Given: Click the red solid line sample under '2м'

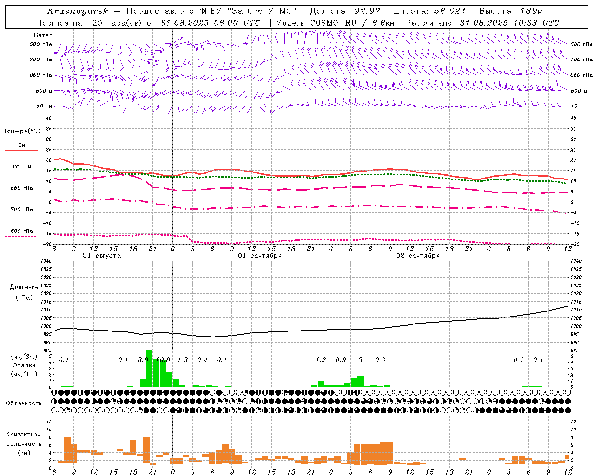Looking at the screenshot, I should [x=21, y=151].
